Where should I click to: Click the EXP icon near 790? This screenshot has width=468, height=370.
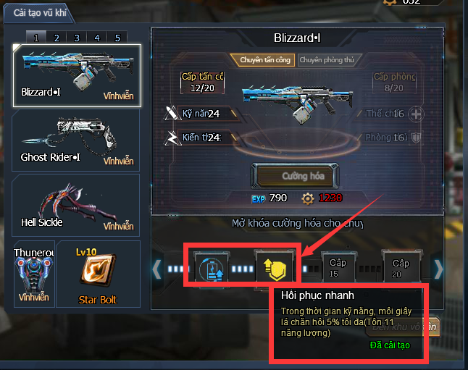pyautogui.click(x=258, y=199)
